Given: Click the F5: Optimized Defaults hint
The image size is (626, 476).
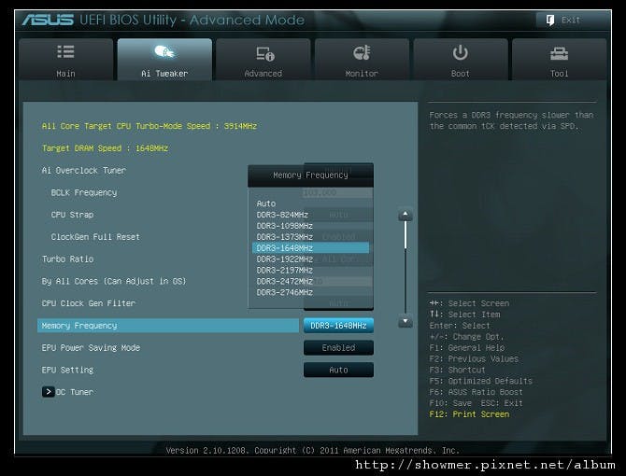Looking at the screenshot, I should [480, 381].
